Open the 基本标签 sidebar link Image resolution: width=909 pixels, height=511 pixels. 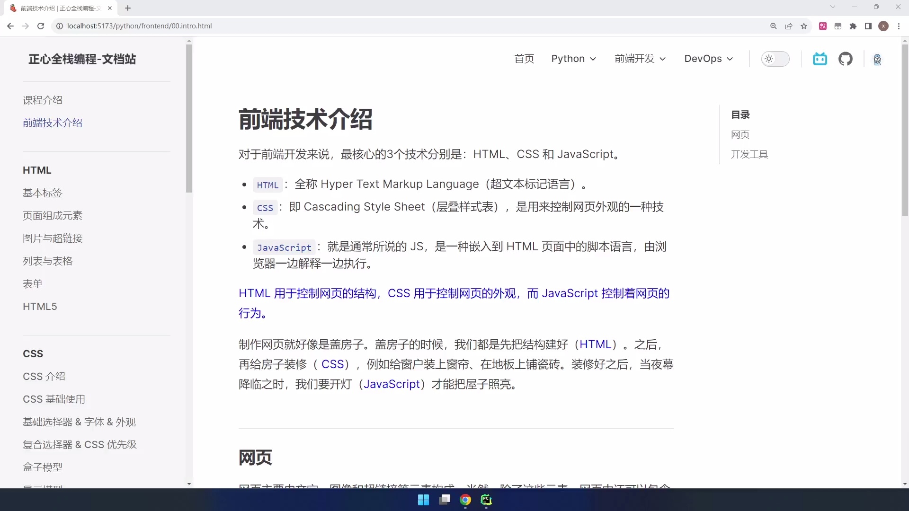click(43, 193)
